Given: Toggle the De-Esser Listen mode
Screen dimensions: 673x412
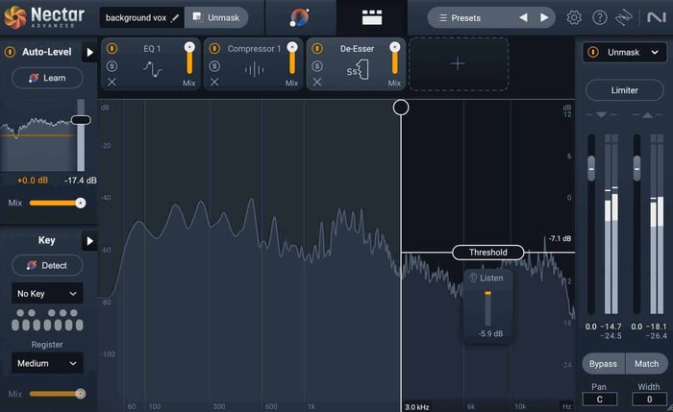Looking at the screenshot, I should (486, 278).
